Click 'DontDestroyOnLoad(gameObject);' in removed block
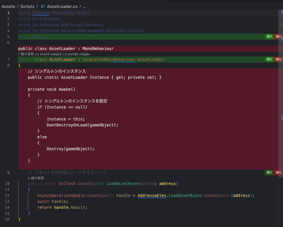 click(x=82, y=125)
